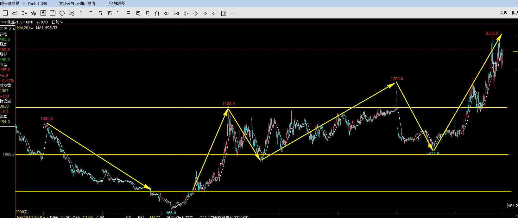Select the 15-minute period button
The height and width of the screenshot is (218, 518).
pyautogui.click(x=110, y=13)
